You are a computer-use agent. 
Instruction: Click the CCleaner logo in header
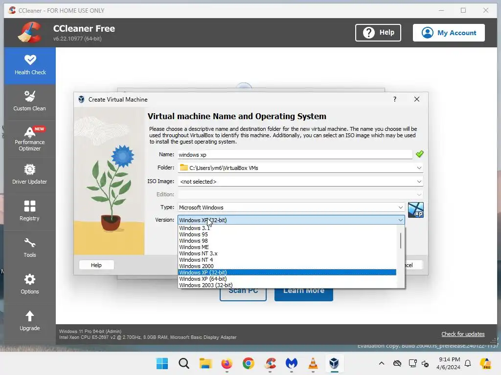click(x=30, y=32)
